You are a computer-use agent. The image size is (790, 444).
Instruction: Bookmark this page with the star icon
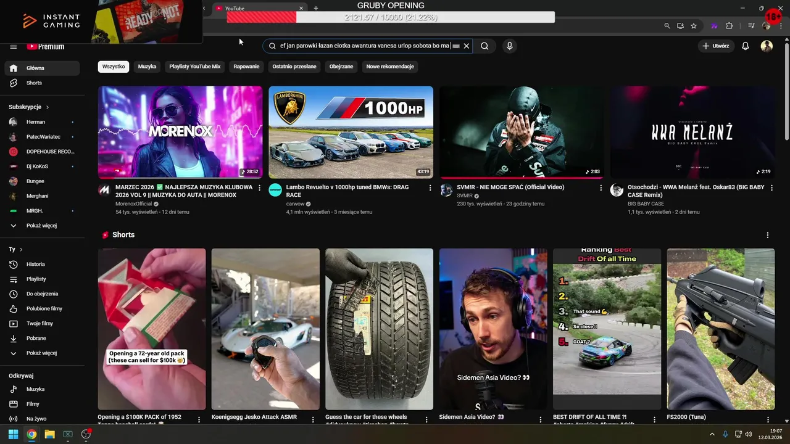694,26
